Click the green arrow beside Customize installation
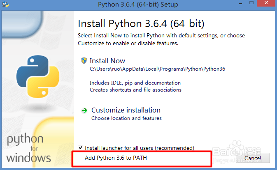The height and width of the screenshot is (170, 277). click(x=84, y=110)
